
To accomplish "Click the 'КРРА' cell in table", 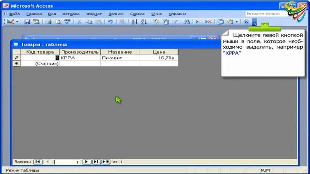I will (x=80, y=58).
